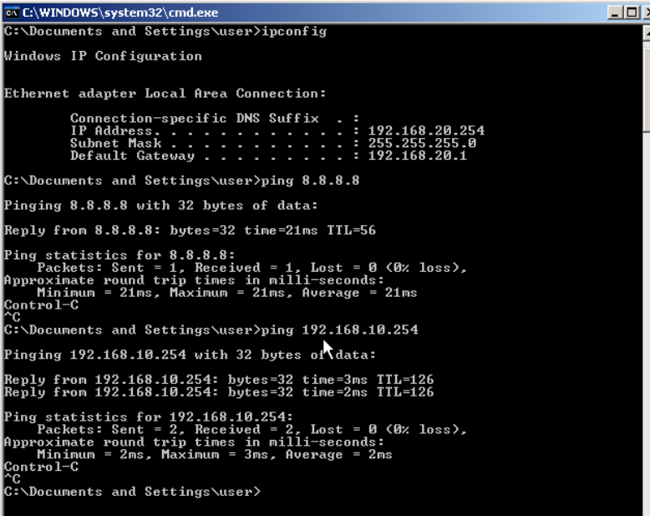Screen dimensions: 650x516
Task: Click the IP address 192.168.20.254
Action: point(426,130)
